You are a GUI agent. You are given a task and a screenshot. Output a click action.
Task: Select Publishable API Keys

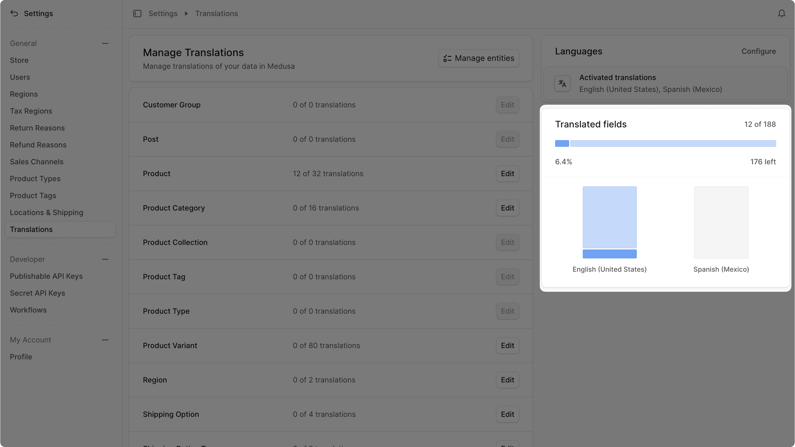tap(46, 276)
